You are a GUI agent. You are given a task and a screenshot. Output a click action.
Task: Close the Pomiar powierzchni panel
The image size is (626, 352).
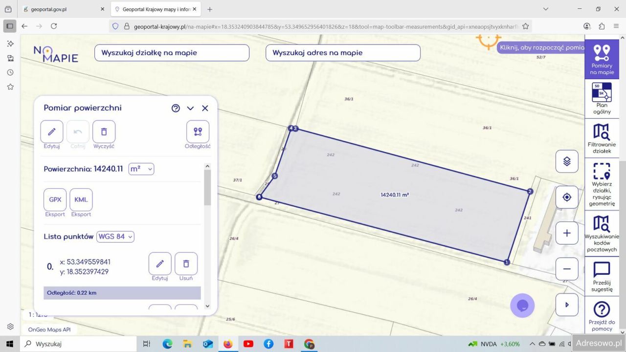click(x=205, y=108)
